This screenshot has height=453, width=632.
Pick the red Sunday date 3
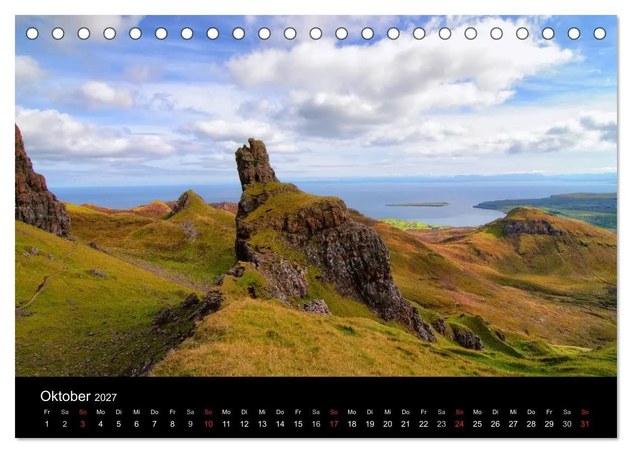pos(83,424)
